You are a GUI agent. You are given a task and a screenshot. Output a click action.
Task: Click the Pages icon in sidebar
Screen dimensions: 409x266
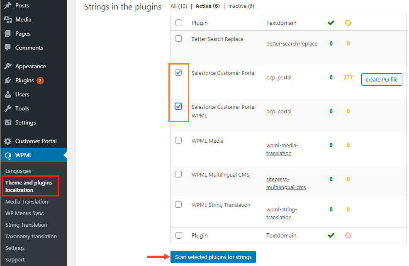click(x=8, y=34)
